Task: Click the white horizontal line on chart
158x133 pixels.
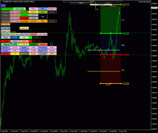Action: point(104,50)
